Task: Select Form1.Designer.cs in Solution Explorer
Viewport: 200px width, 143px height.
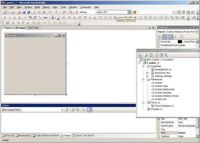Action: pyautogui.click(x=164, y=106)
